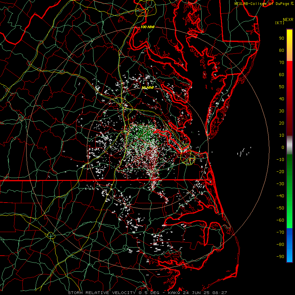Click the 50 value on velocity scale

(x=282, y=87)
